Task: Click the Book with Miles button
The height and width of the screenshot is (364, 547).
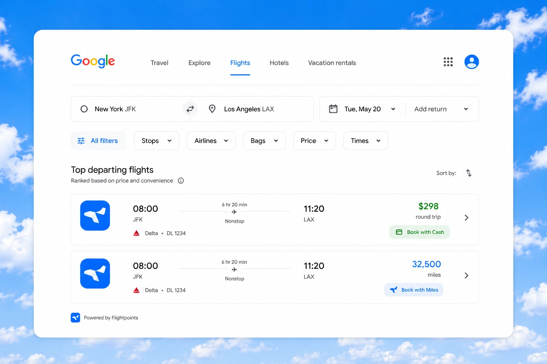Action: tap(414, 290)
